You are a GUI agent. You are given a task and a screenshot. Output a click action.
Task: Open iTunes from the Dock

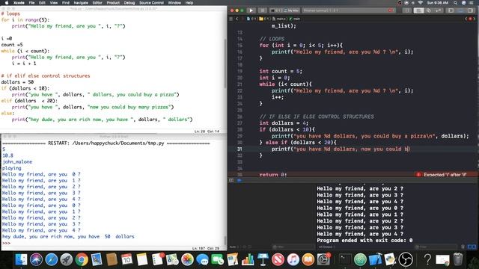293,259
